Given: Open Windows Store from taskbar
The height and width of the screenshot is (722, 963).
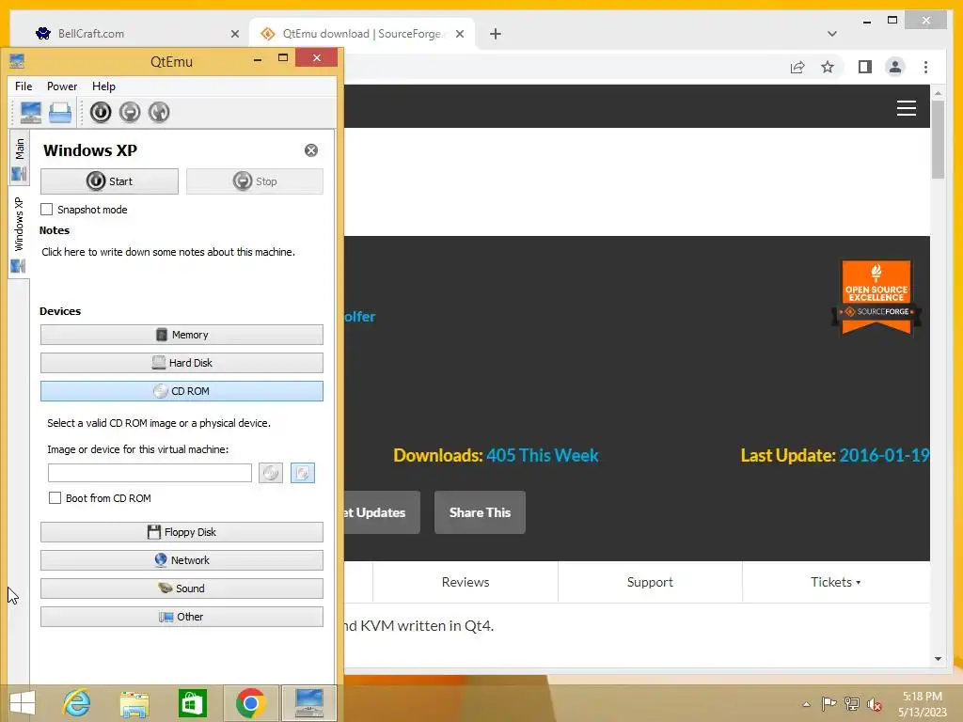Looking at the screenshot, I should click(x=192, y=703).
